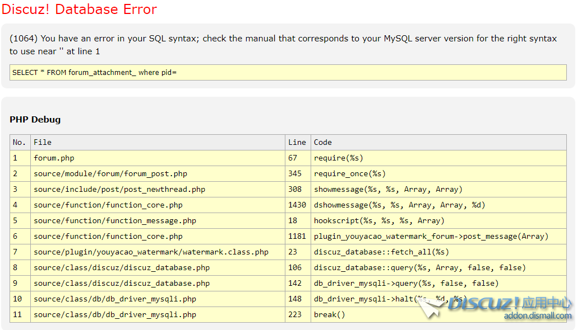The height and width of the screenshot is (330, 582).
Task: Select the 'dshowmessage(...)' code cell
Action: click(x=438, y=205)
